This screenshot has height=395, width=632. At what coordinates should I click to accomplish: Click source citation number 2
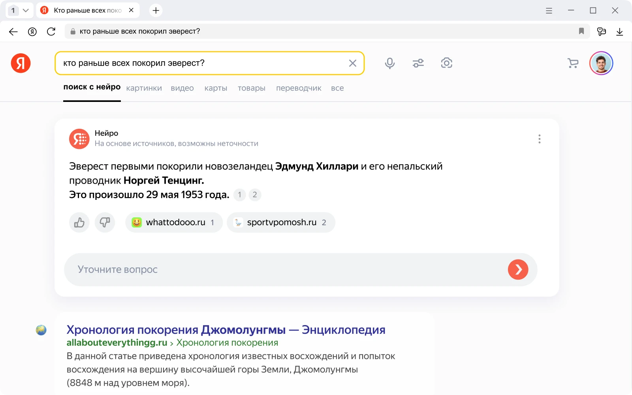point(255,195)
